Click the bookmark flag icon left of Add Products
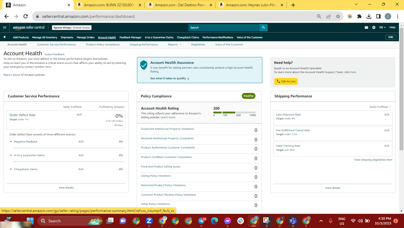The image size is (404, 228). pos(4,37)
